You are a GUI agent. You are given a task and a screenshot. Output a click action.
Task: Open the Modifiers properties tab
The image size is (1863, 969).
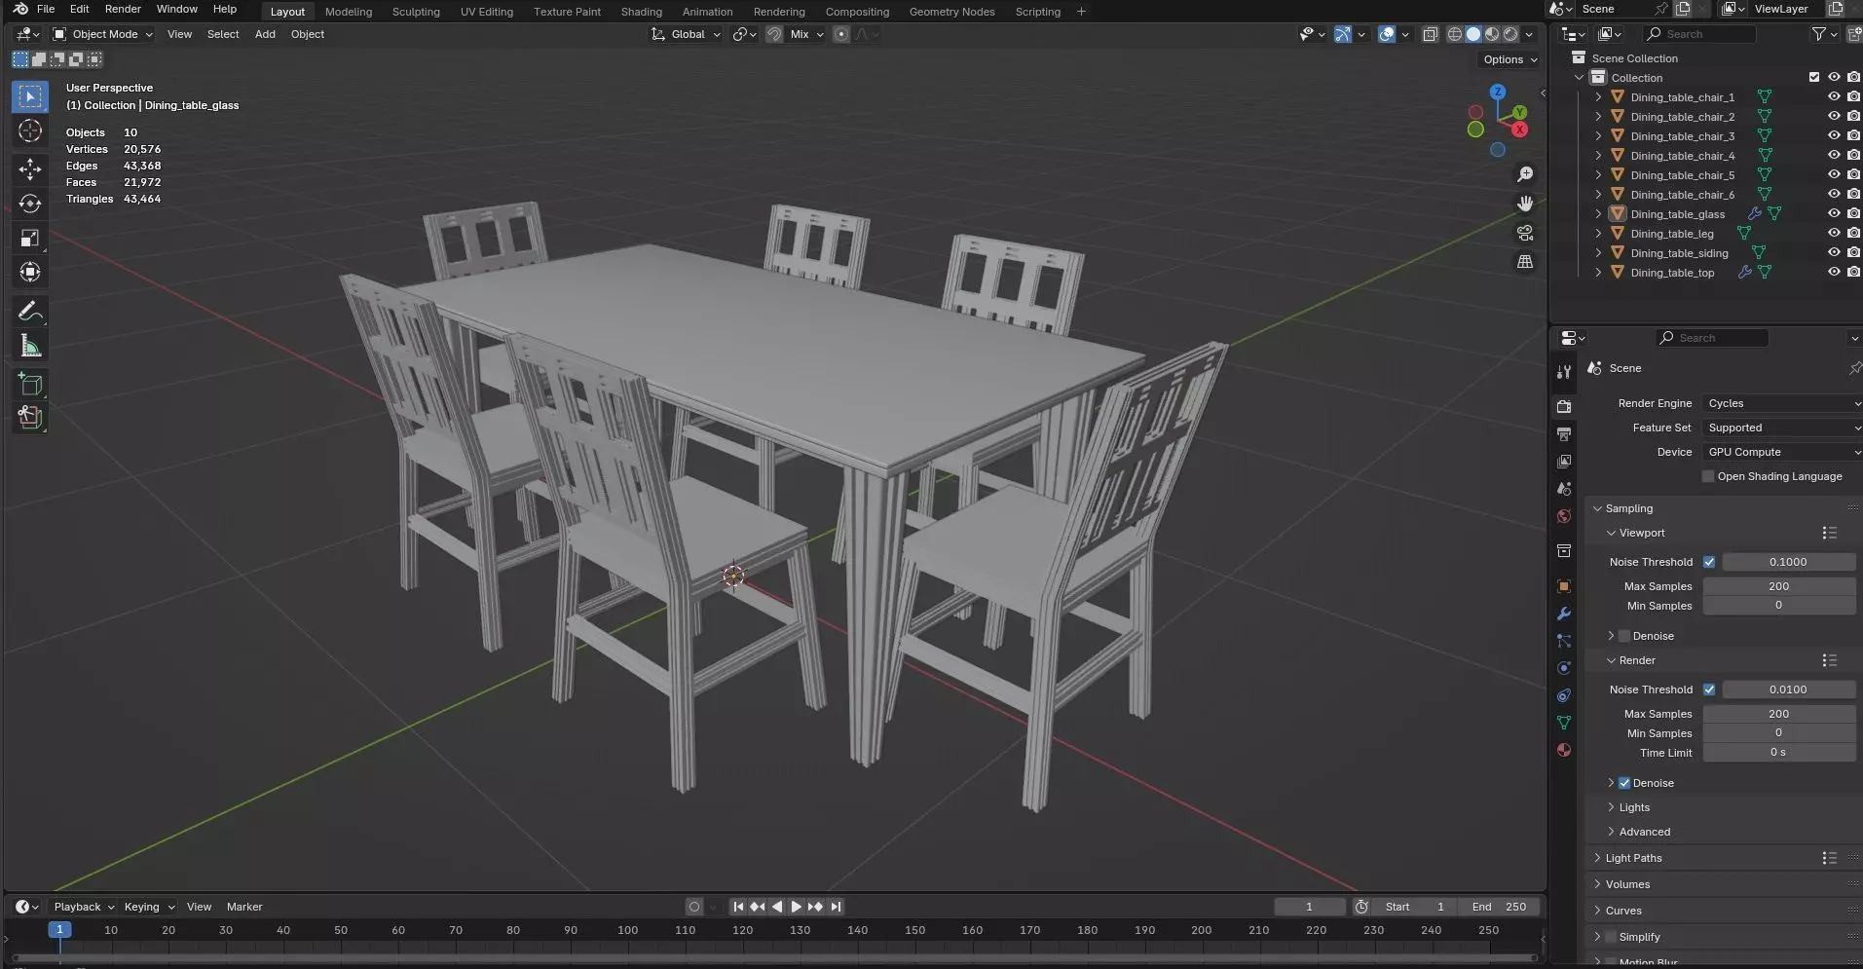click(1564, 614)
